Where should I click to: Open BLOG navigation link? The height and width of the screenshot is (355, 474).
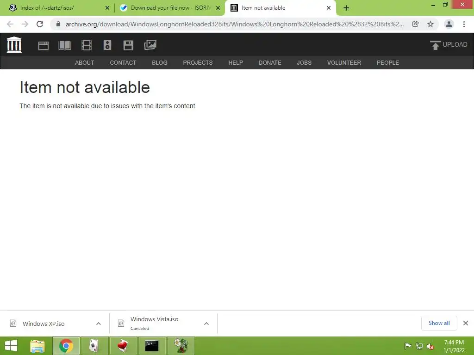click(160, 63)
